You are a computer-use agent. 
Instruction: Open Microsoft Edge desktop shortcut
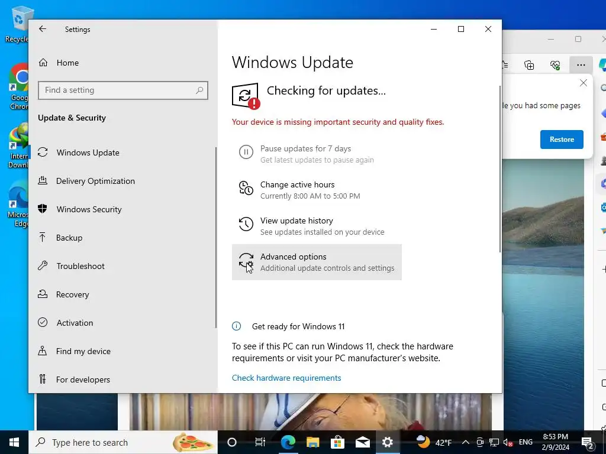(x=18, y=205)
